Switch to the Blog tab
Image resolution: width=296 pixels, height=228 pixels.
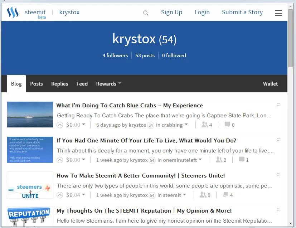[x=16, y=84]
